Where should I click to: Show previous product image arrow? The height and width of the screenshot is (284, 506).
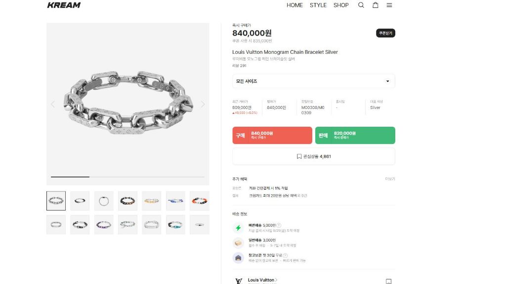(x=53, y=104)
